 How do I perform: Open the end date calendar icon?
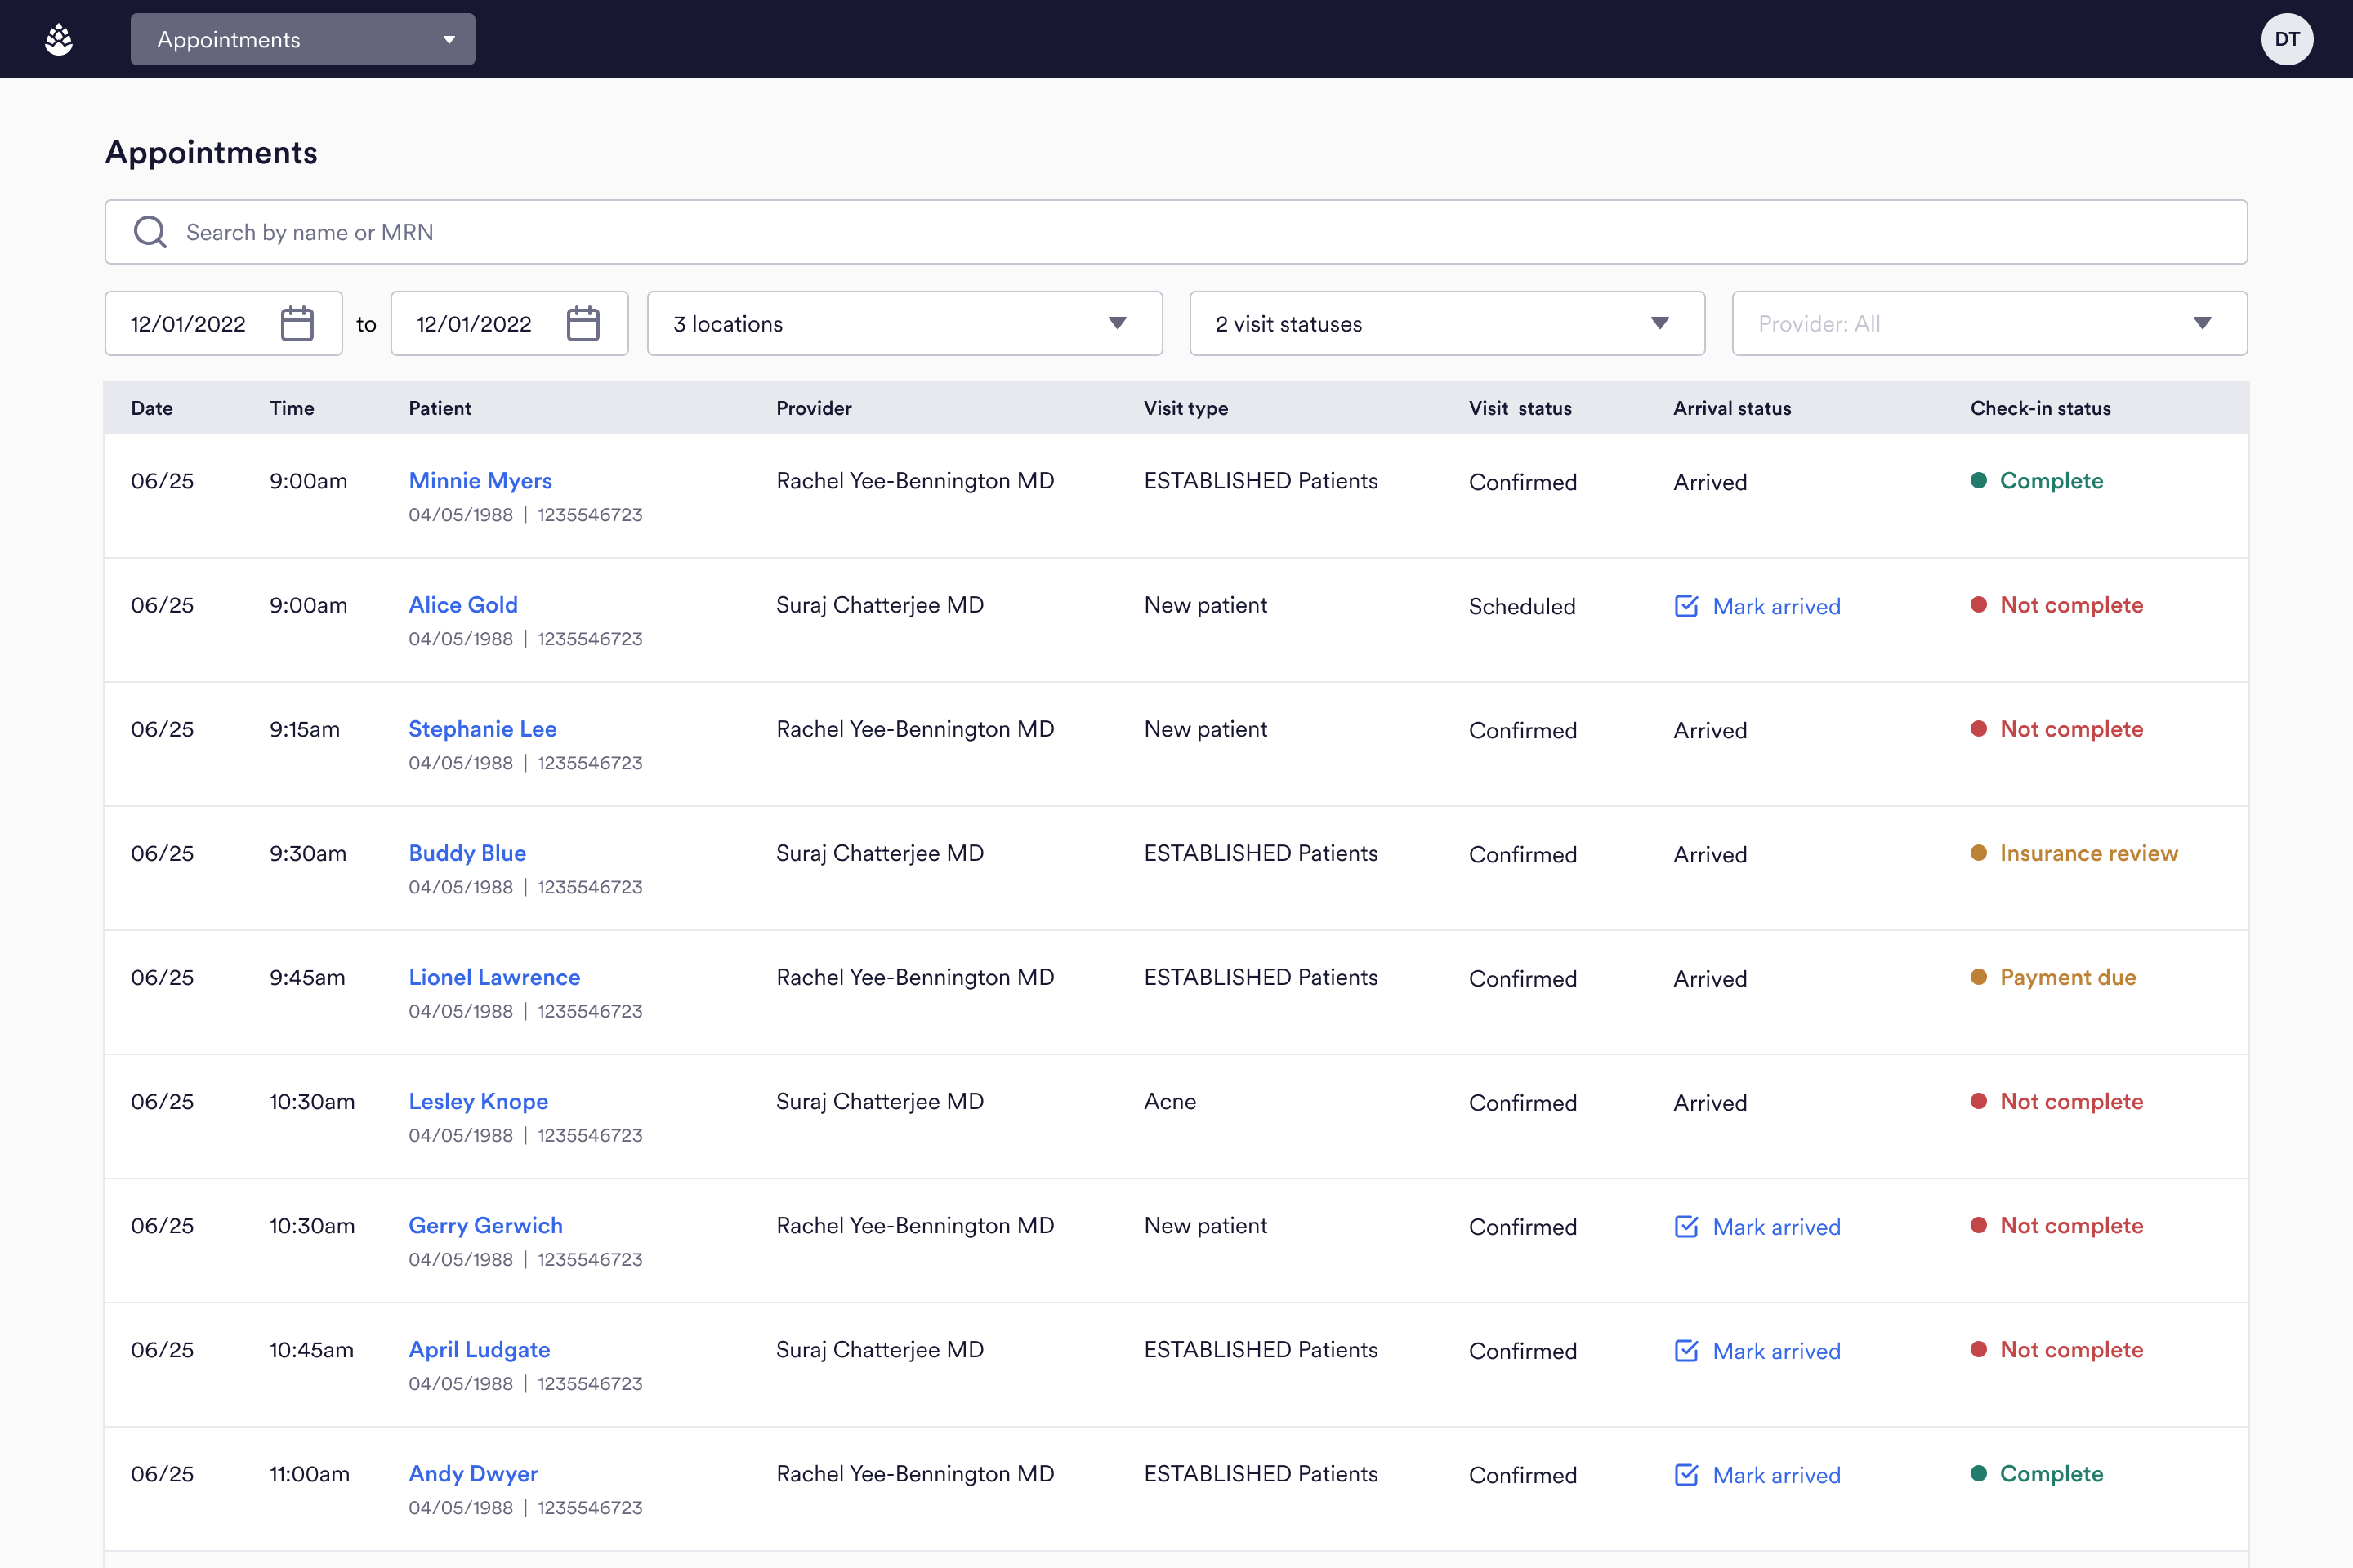[x=583, y=324]
